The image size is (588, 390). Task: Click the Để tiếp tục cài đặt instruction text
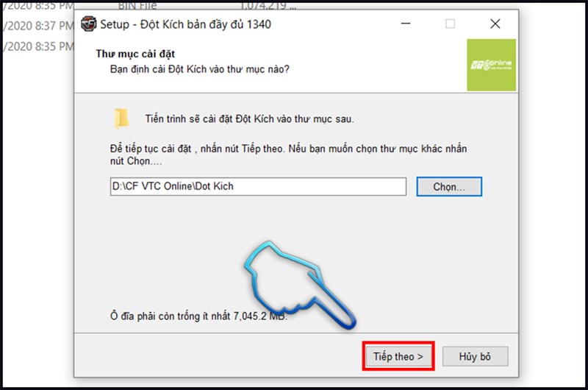(x=288, y=155)
